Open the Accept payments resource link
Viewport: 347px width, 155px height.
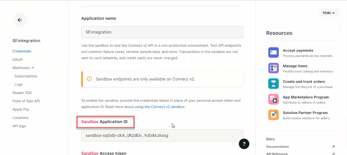298,50
